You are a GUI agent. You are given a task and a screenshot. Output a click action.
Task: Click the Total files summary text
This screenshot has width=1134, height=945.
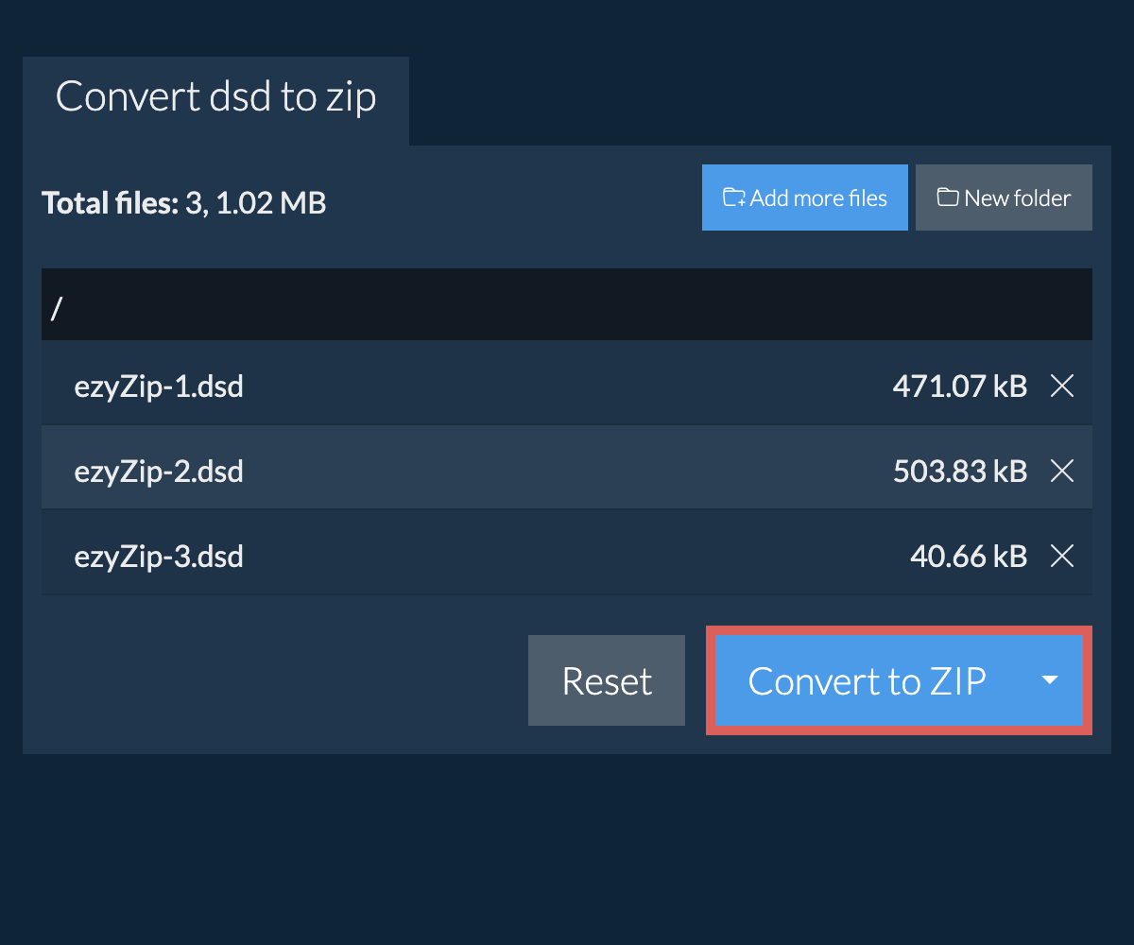coord(110,202)
